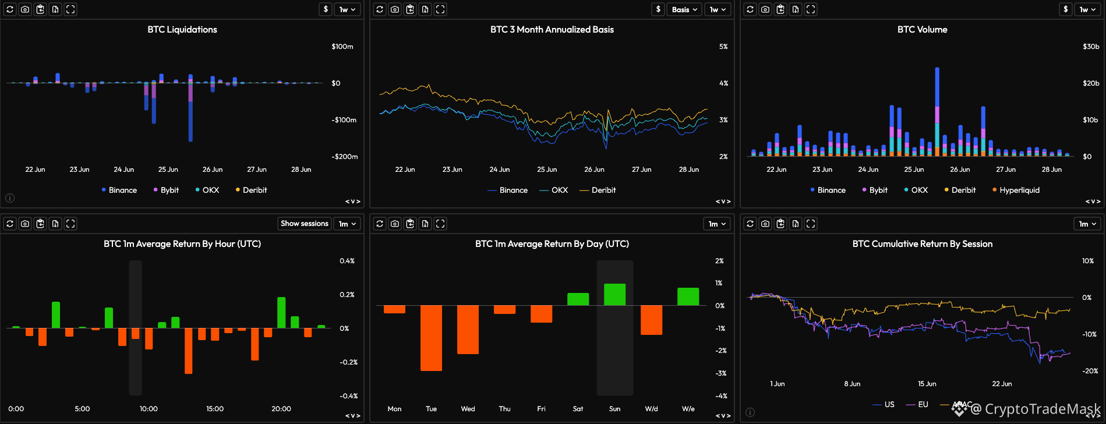The height and width of the screenshot is (424, 1106).
Task: Open the info icon in BTC Liquidations panel
Action: point(10,198)
